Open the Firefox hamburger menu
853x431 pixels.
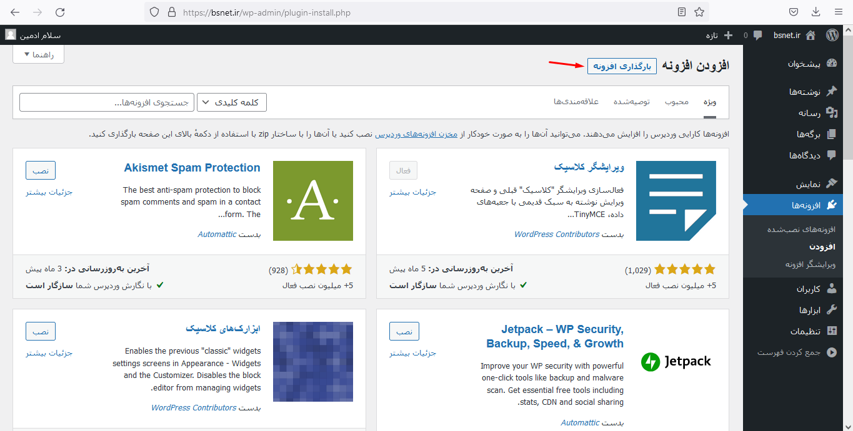point(838,12)
